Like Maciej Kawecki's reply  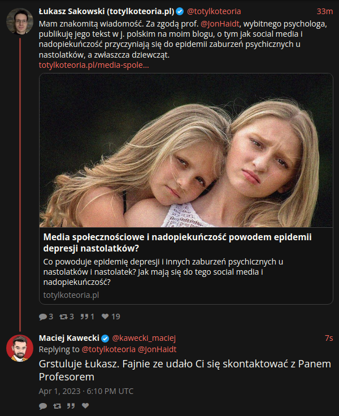coord(85,406)
